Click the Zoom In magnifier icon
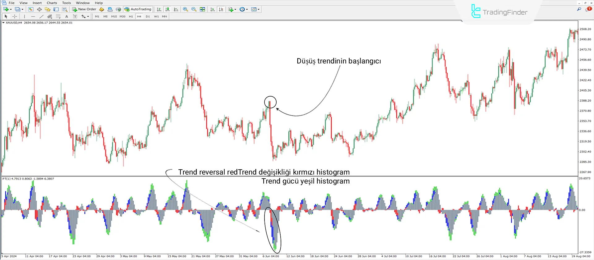The image size is (594, 260). tap(185, 9)
